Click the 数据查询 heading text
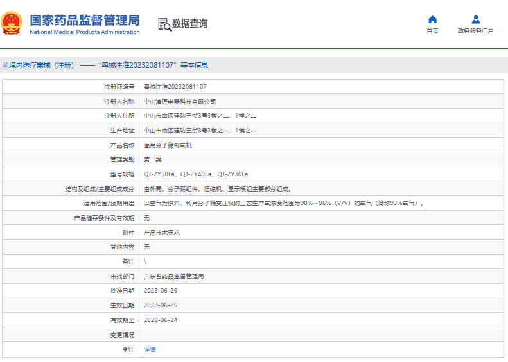Image resolution: width=508 pixels, height=362 pixels. pos(189,23)
